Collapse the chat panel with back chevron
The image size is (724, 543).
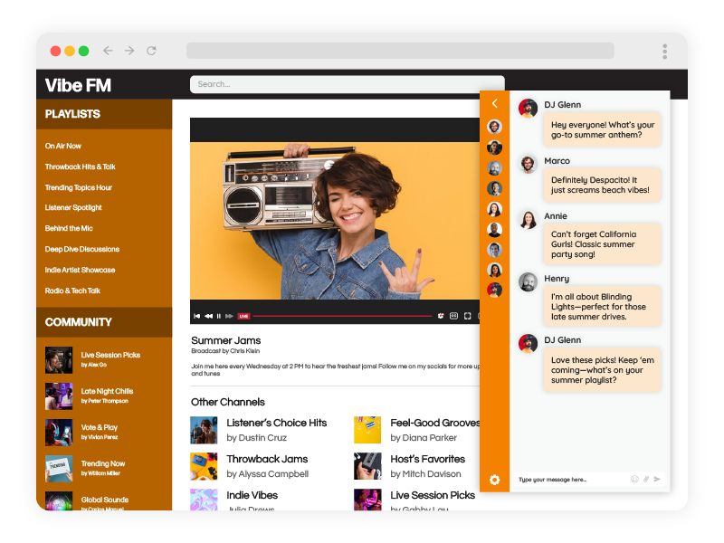(494, 104)
